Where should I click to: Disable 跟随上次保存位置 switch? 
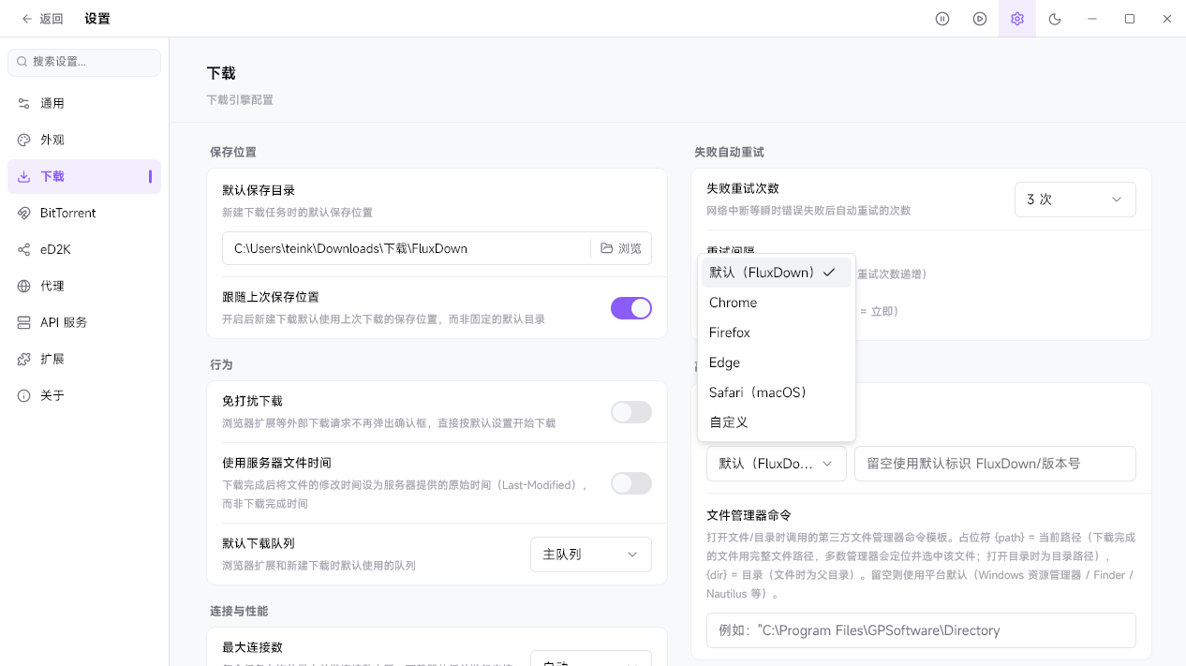(631, 308)
